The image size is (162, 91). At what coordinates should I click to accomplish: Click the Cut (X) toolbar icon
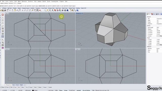point(10,10)
